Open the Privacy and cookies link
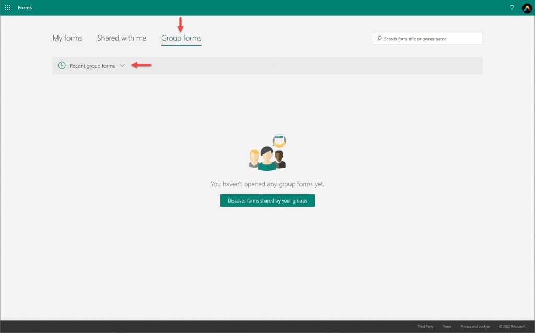Screen dimensions: 535x333 pos(475,327)
